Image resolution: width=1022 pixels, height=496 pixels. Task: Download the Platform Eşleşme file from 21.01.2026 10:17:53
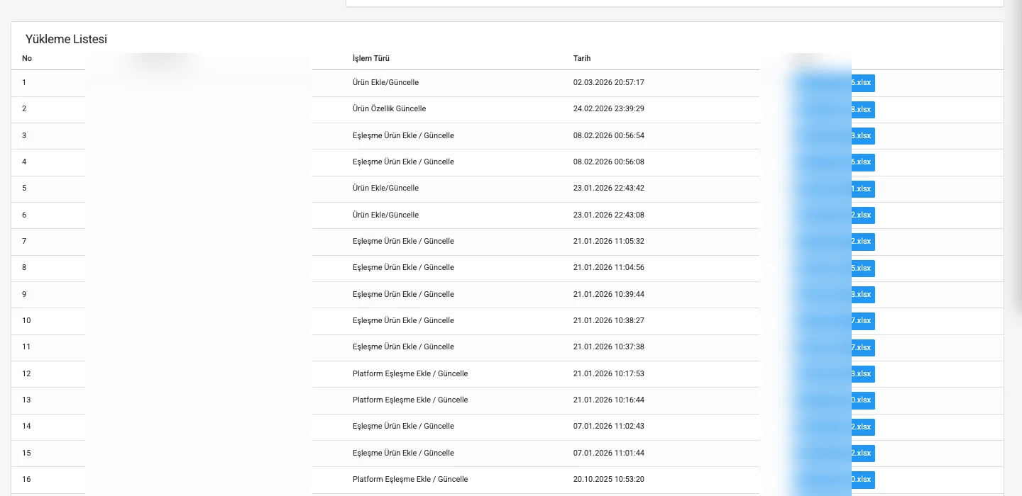[x=862, y=374]
